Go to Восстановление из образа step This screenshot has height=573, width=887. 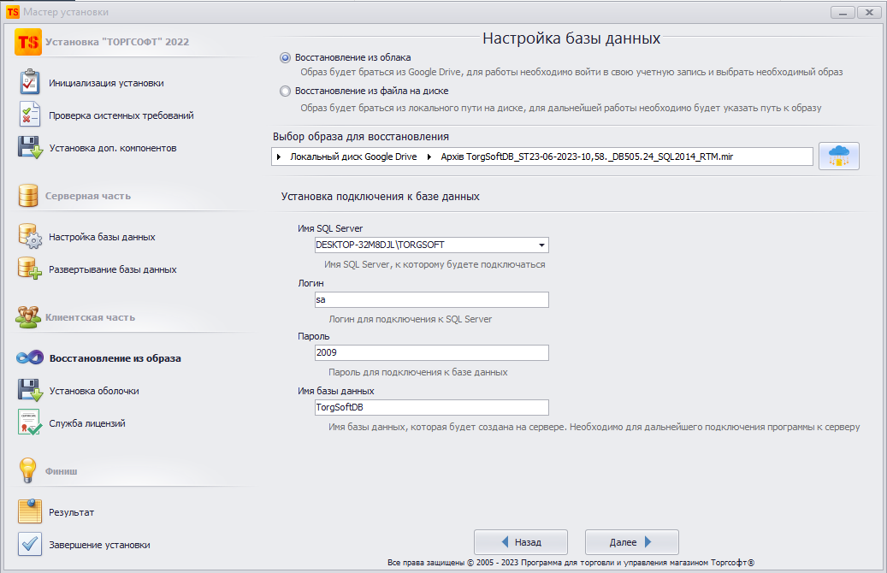115,358
